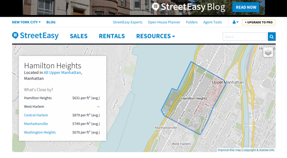Screen dimensions: 287x158
Task: Focus the Search input field
Action: [x=244, y=37]
